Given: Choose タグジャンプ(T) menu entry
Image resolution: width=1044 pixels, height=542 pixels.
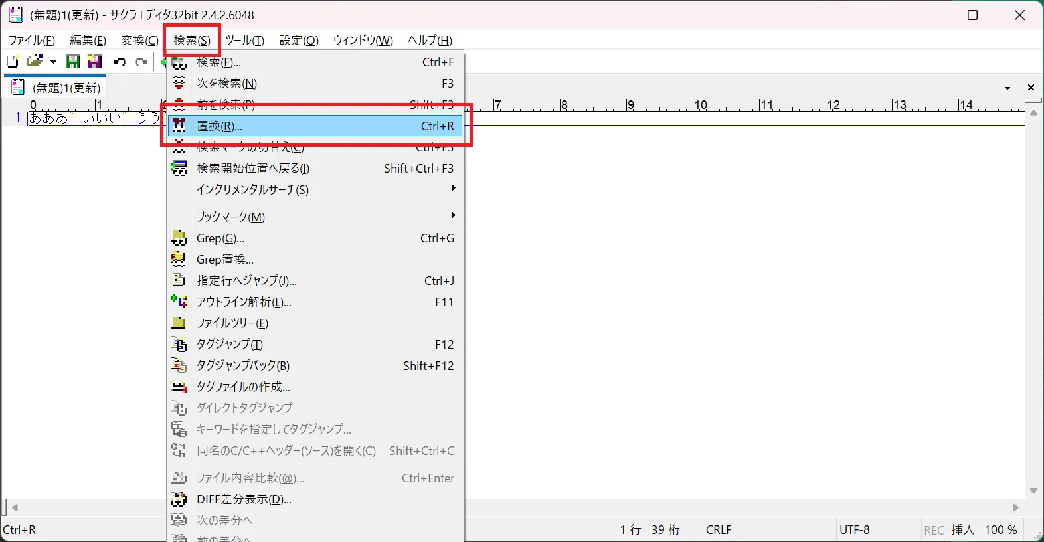Looking at the screenshot, I should click(x=315, y=345).
